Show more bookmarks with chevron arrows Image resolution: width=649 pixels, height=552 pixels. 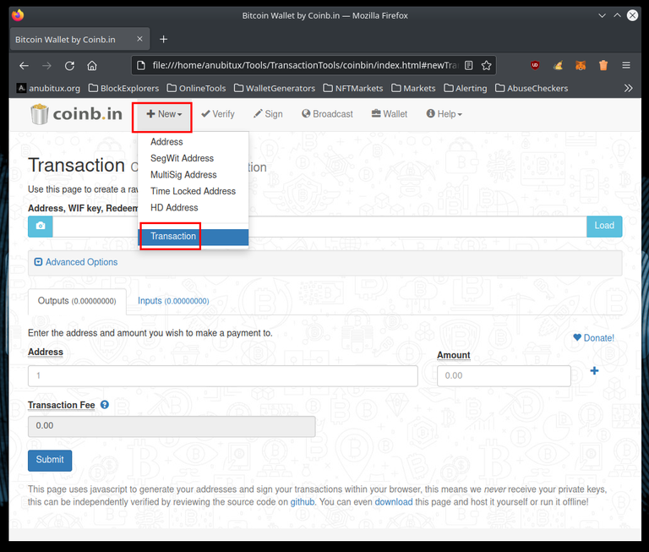[x=629, y=88]
